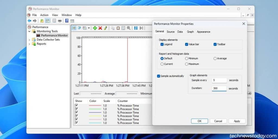Open the View menu
This screenshot has height=139, width=278.
(55, 15)
